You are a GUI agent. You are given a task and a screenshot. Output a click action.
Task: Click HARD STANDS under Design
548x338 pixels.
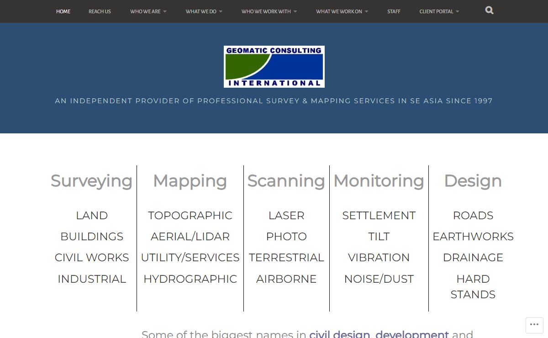coord(473,287)
